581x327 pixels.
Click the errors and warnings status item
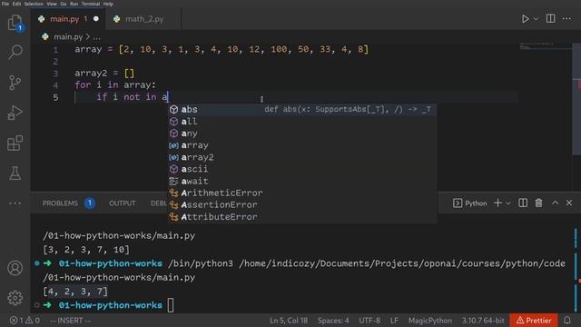pyautogui.click(x=25, y=321)
